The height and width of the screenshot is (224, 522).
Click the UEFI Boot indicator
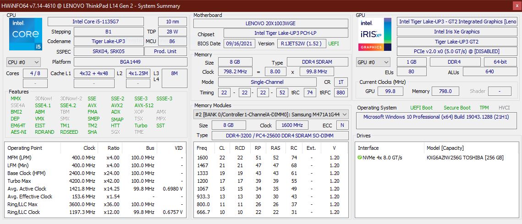point(421,108)
